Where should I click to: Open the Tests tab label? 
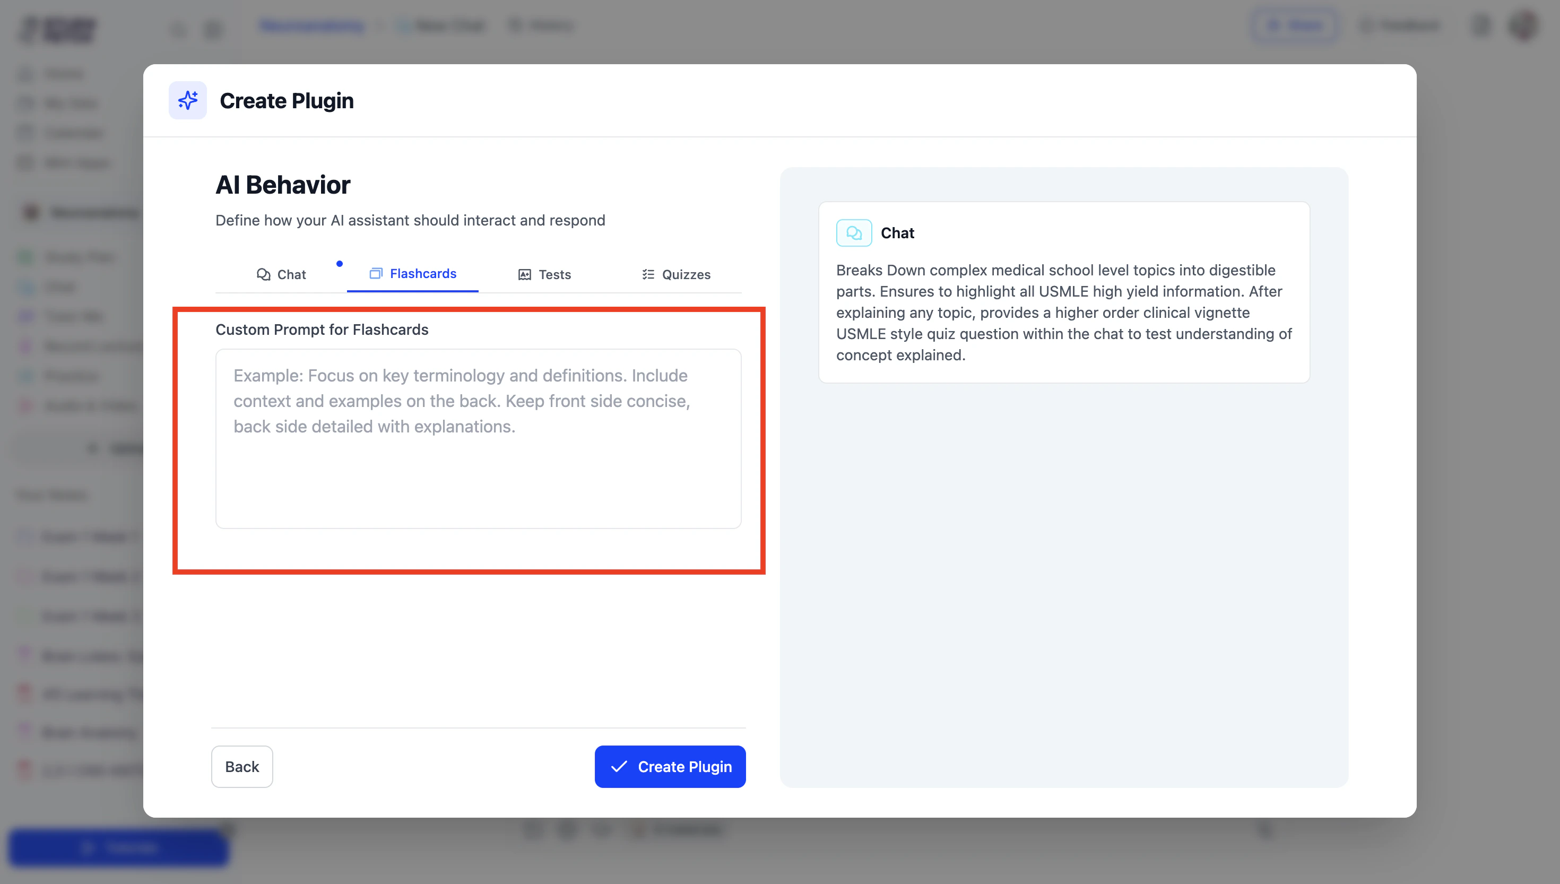coord(554,274)
